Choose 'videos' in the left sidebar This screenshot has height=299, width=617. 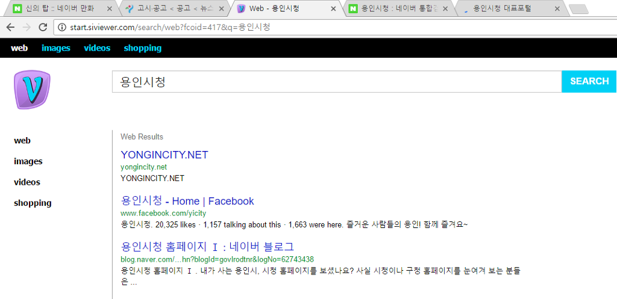tap(27, 182)
